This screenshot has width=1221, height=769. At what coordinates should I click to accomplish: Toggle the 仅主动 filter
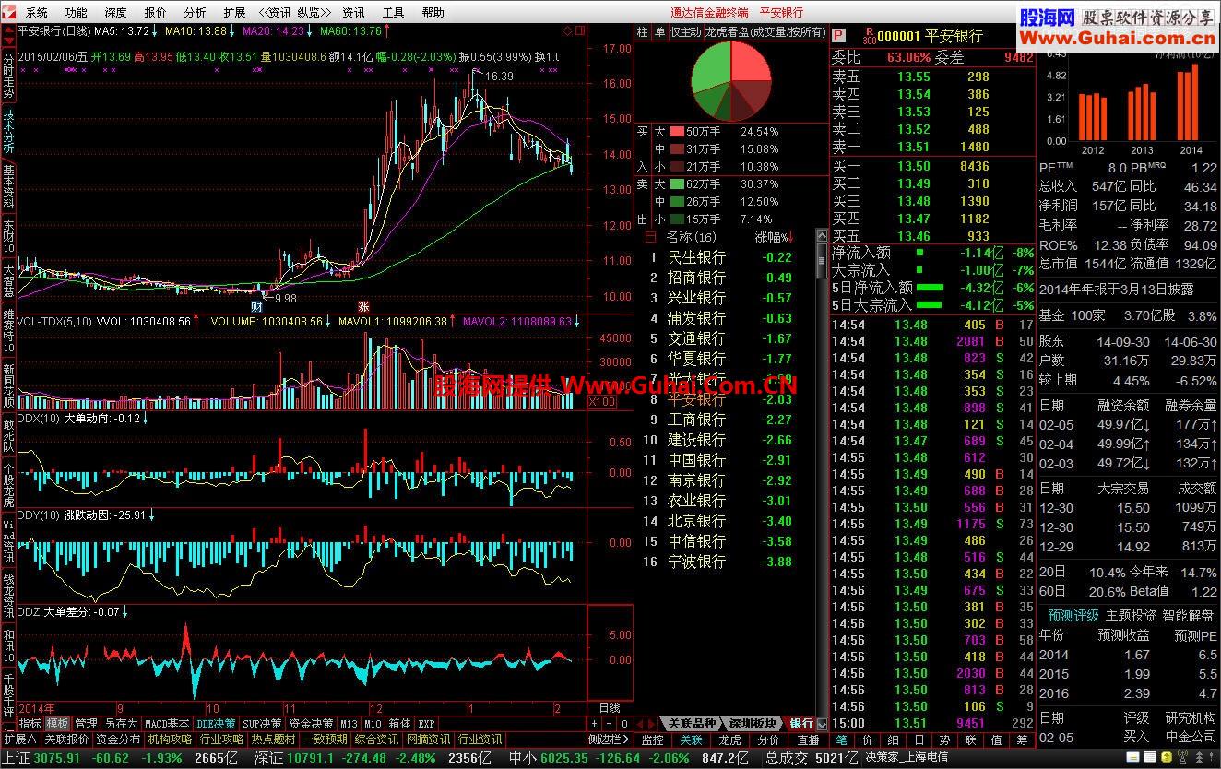click(x=685, y=32)
